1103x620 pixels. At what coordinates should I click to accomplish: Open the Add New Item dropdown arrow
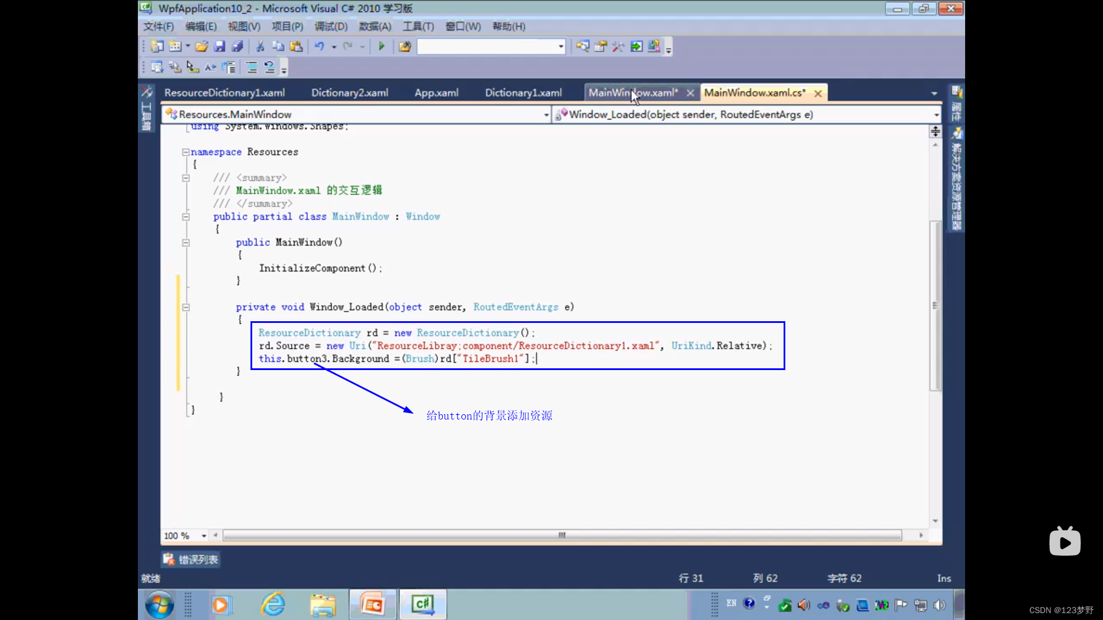[x=188, y=47]
